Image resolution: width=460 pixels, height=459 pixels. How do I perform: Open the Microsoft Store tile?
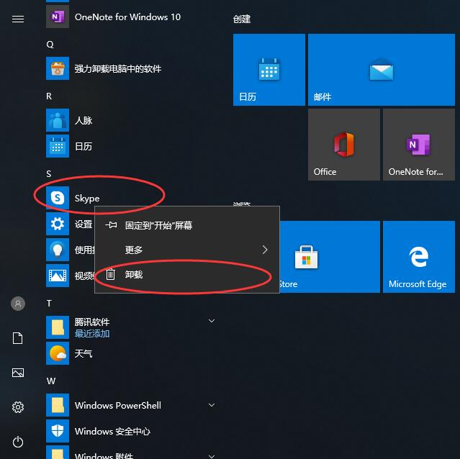[330, 257]
